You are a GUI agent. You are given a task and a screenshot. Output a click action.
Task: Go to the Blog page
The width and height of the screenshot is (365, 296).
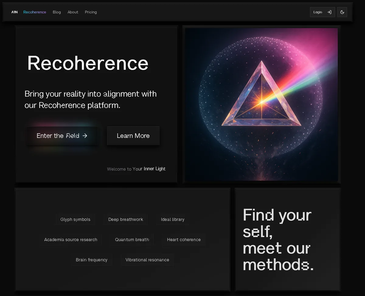57,12
